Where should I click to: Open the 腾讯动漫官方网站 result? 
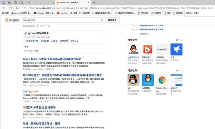pyautogui.click(x=41, y=124)
